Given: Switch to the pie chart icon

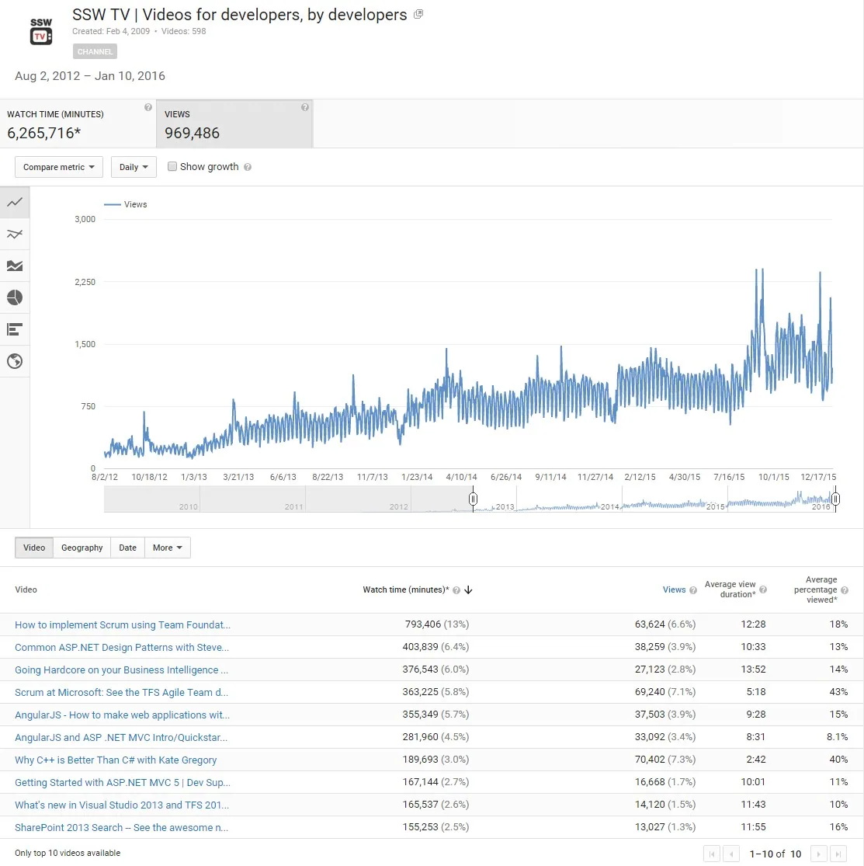Looking at the screenshot, I should 15,297.
